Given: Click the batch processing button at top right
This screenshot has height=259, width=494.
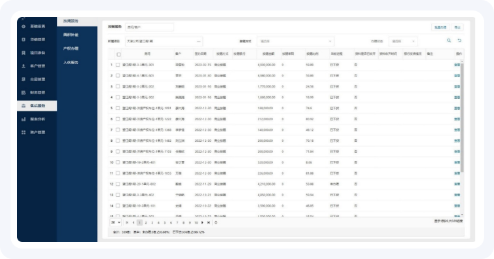Looking at the screenshot, I should (440, 27).
